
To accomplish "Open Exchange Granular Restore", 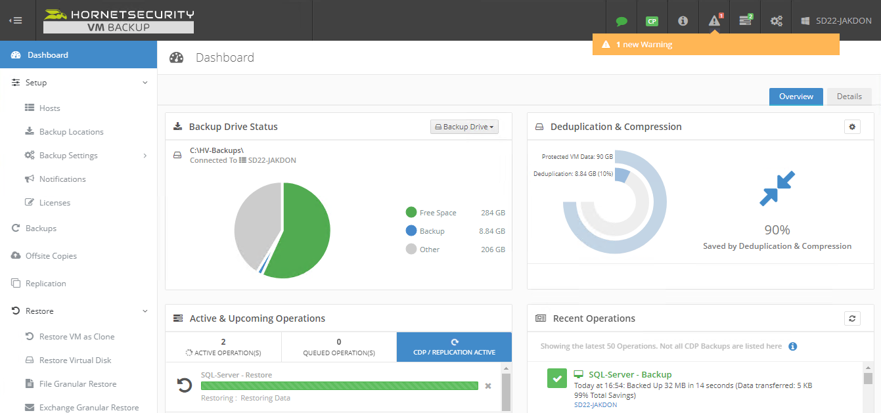I will click(89, 408).
